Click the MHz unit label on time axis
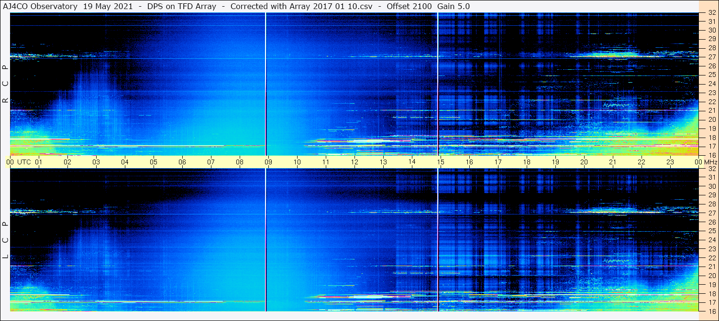 (x=709, y=162)
